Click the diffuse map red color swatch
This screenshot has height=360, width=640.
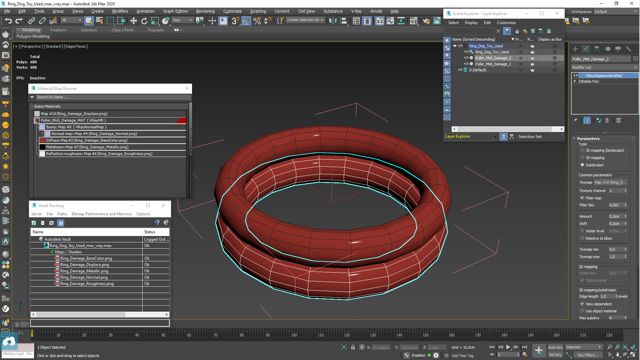coord(42,140)
